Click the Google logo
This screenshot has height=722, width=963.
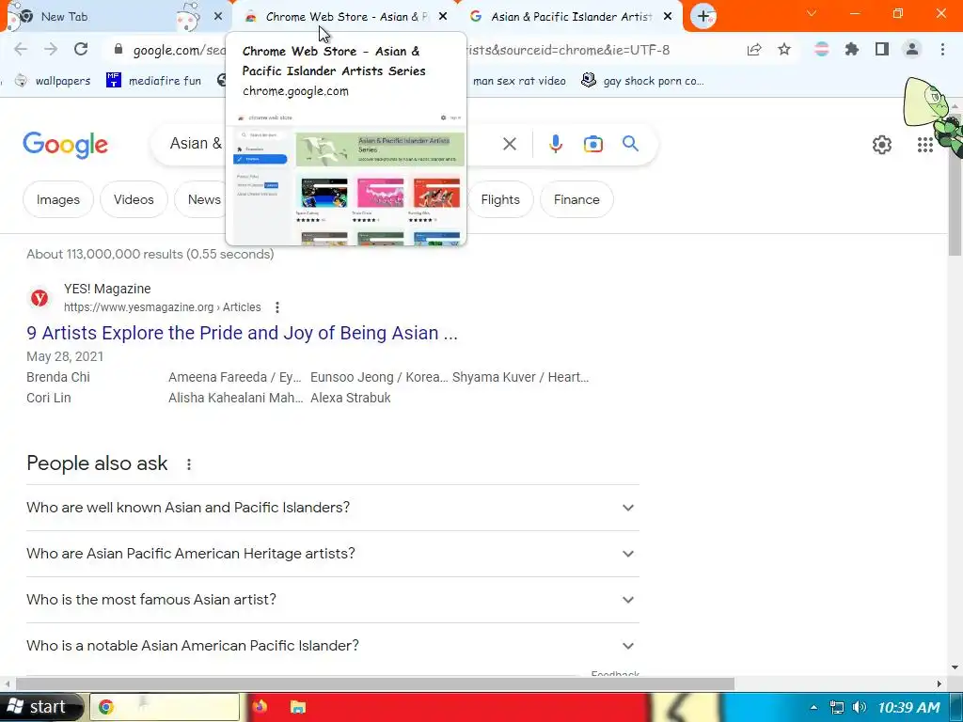[65, 145]
